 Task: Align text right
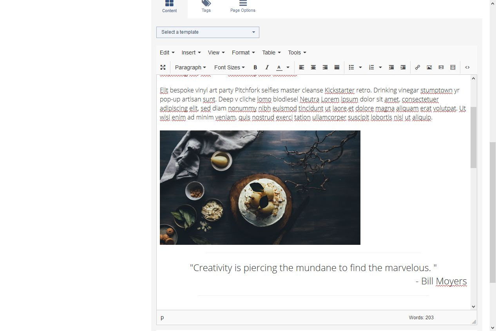pos(325,67)
